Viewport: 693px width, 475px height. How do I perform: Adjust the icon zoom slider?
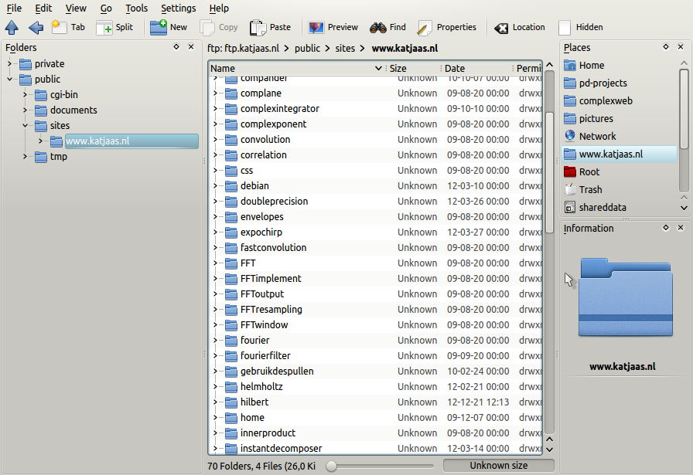tap(332, 466)
